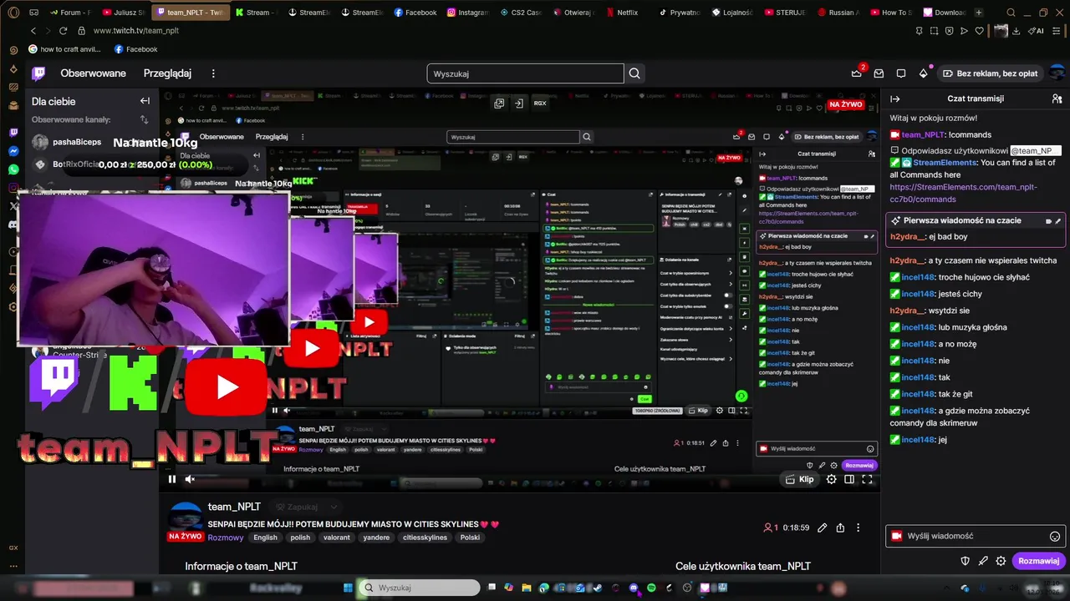This screenshot has width=1070, height=601.
Task: Open the how to craft anvil bookmark
Action: point(65,49)
